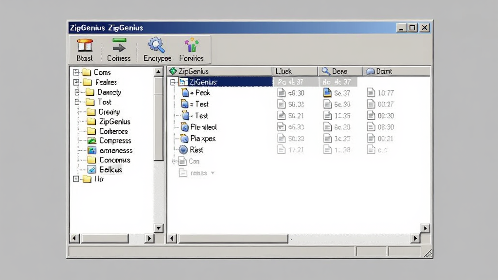The height and width of the screenshot is (280, 498).
Task: Collapse the Damoly folder node
Action: click(x=77, y=92)
